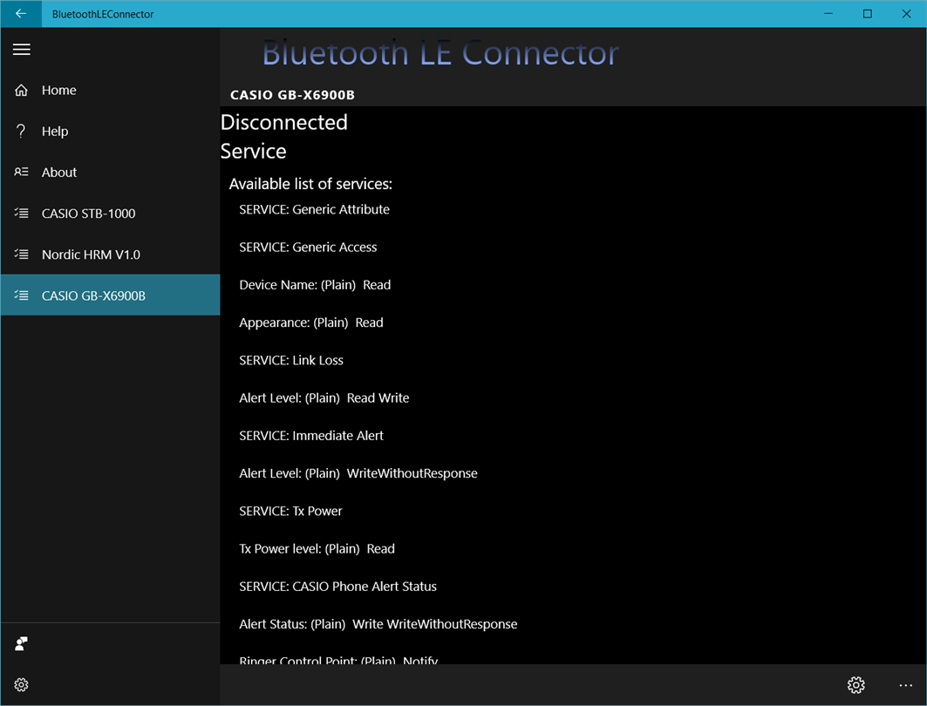Open the Help page

point(111,131)
